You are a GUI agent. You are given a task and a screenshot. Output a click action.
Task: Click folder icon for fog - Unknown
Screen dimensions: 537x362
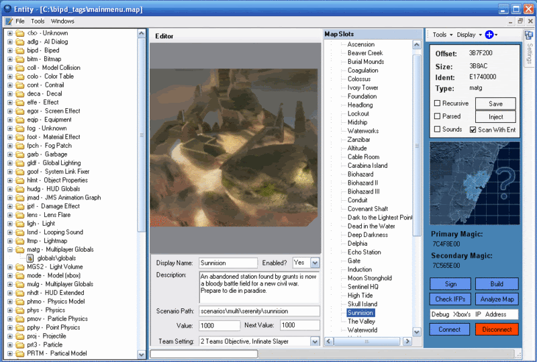point(20,128)
